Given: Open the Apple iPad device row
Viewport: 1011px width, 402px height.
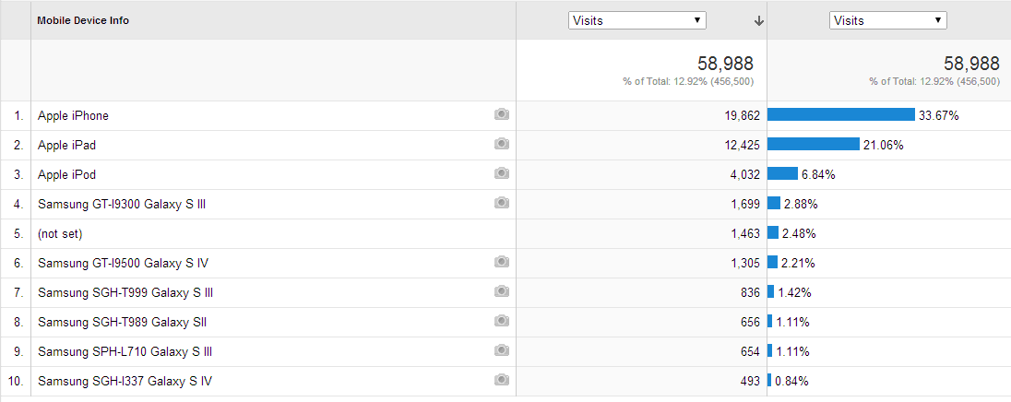Looking at the screenshot, I should (x=67, y=146).
